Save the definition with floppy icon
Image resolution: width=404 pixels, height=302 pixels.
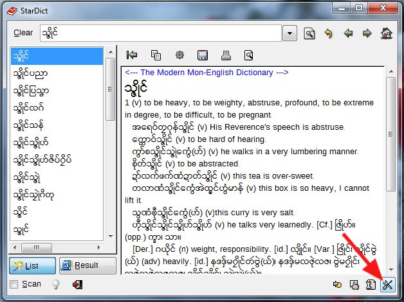202,55
